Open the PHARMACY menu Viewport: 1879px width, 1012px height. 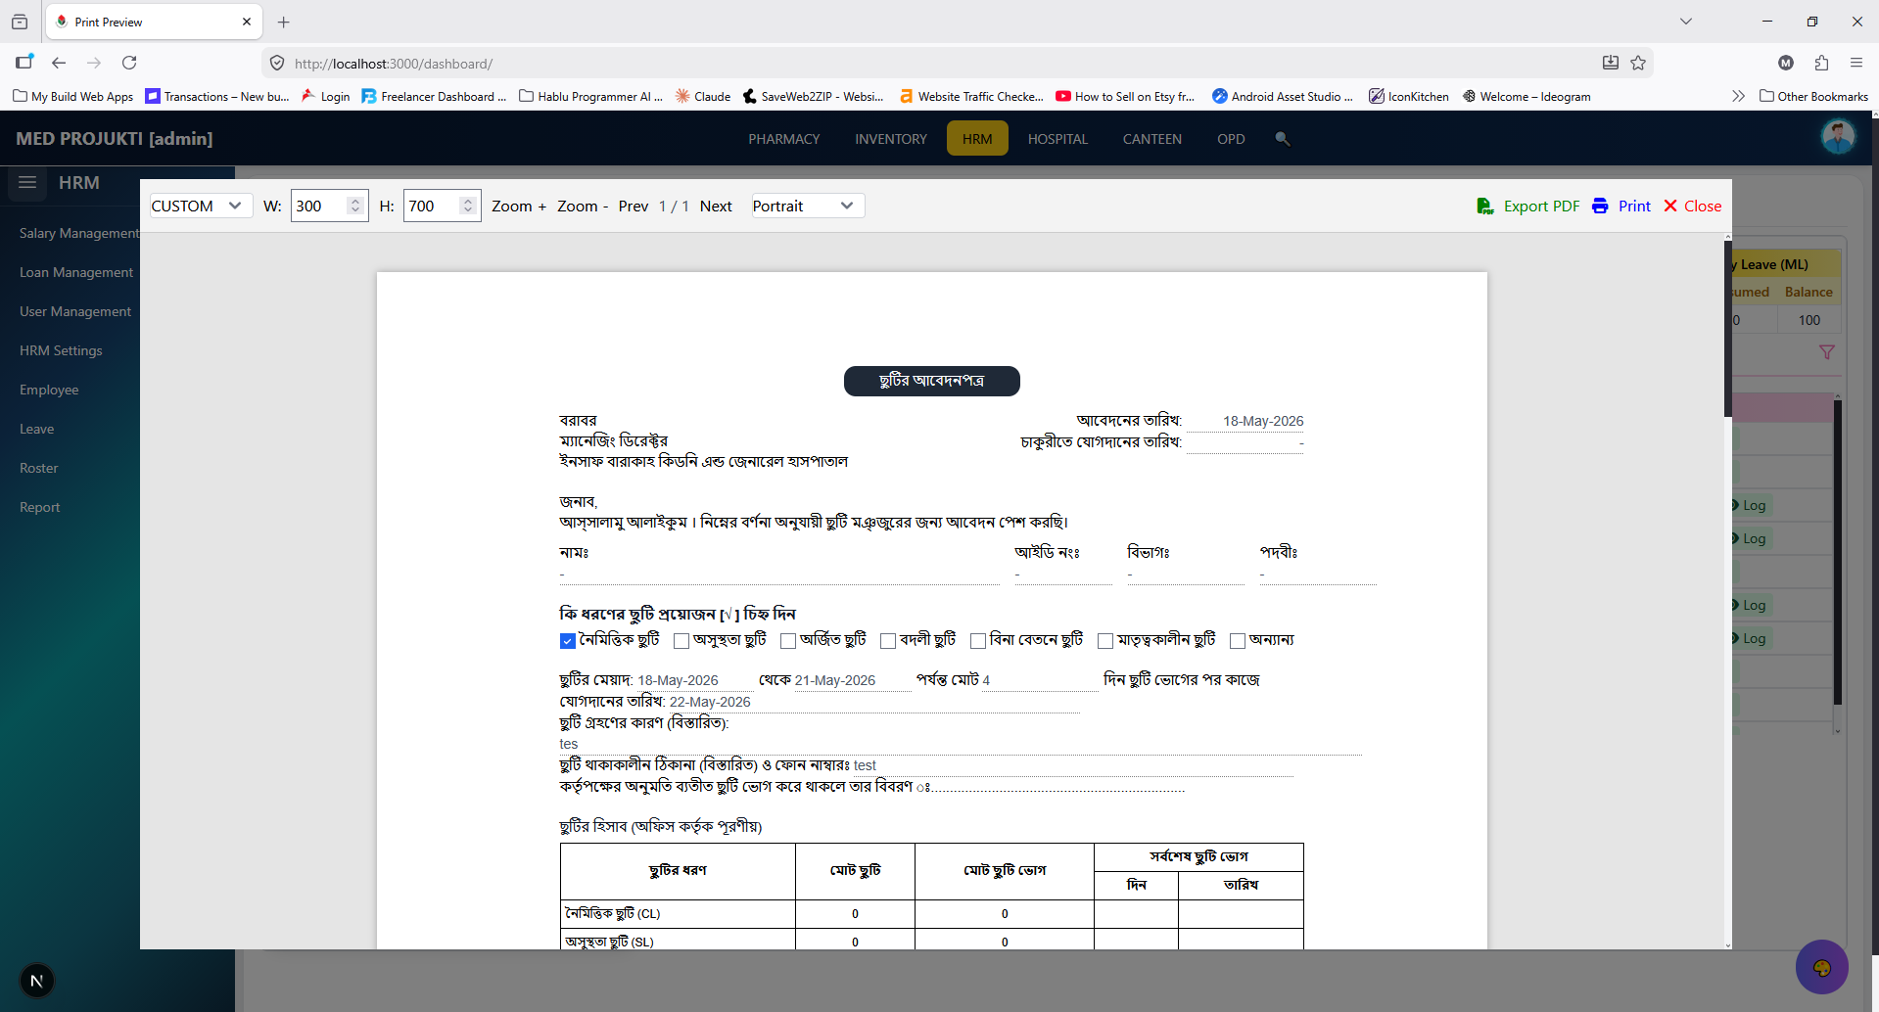pos(784,139)
